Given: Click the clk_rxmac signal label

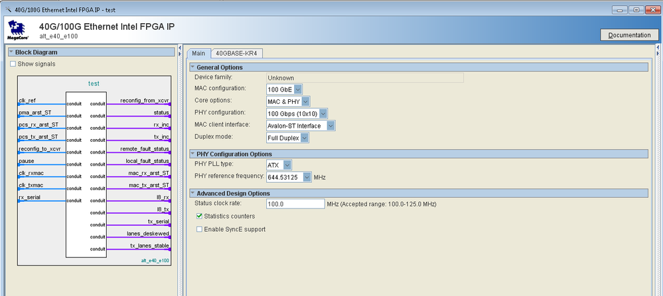Looking at the screenshot, I should click(x=31, y=173).
